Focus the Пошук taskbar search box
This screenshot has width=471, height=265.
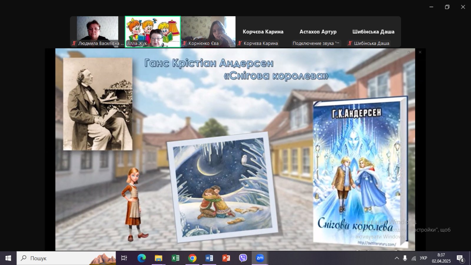point(66,258)
